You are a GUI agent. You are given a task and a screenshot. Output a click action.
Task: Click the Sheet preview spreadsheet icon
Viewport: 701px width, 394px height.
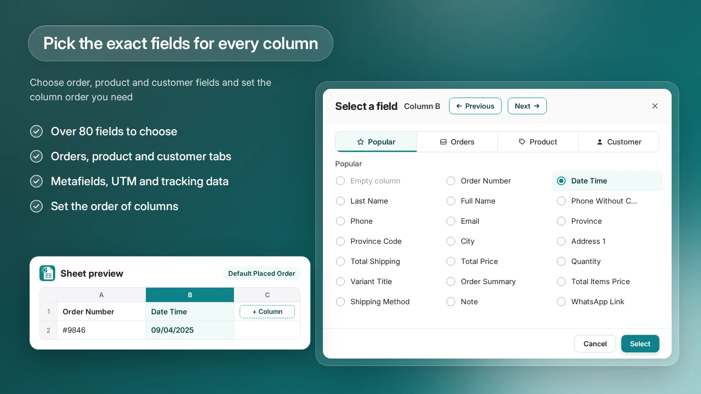[x=47, y=273]
